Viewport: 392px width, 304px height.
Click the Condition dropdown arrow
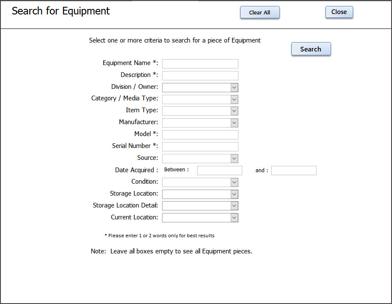(x=234, y=182)
